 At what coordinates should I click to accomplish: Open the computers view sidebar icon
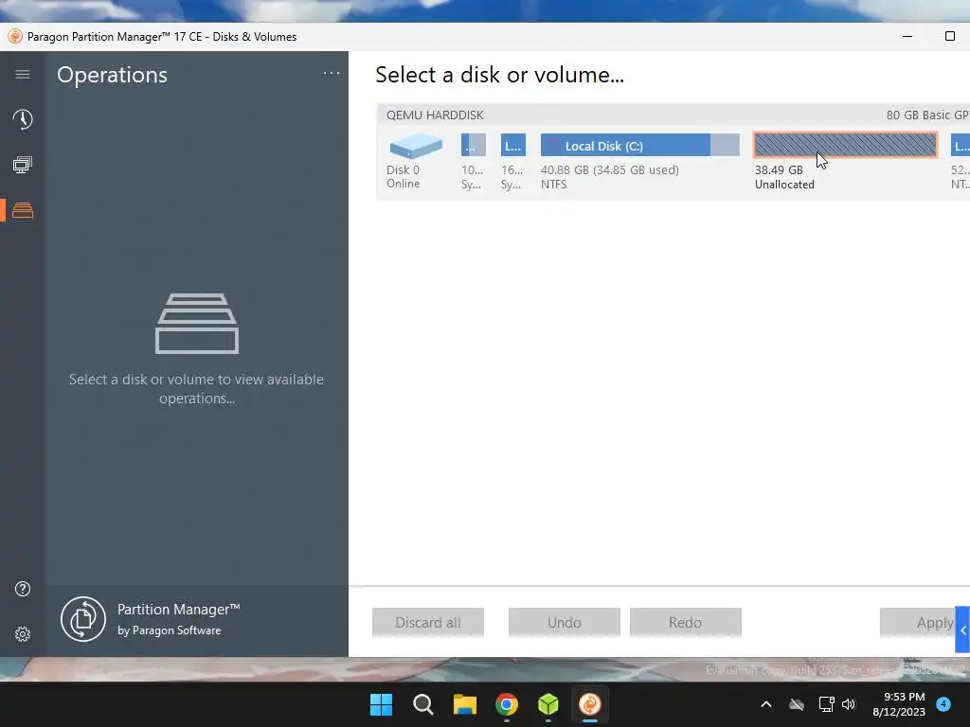pos(23,165)
